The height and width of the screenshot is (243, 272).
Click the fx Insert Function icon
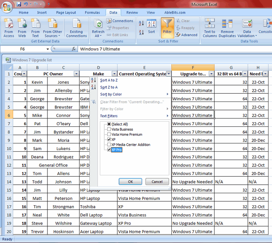tap(73, 49)
